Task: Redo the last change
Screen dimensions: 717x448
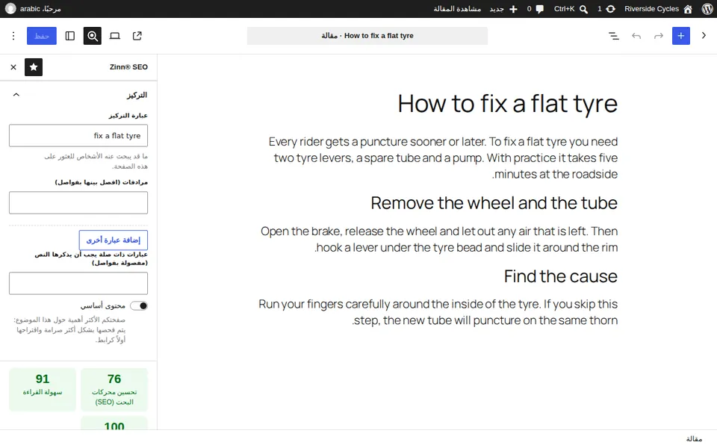Action: (659, 36)
